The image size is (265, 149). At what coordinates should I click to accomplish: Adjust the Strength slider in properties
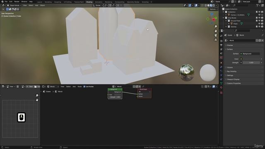pyautogui.click(x=251, y=62)
